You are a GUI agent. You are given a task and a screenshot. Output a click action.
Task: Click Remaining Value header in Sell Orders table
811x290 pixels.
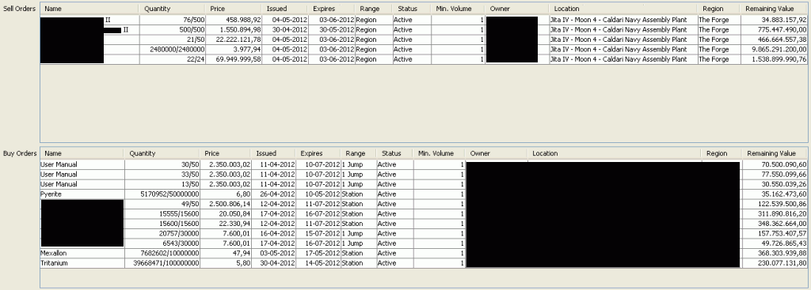tap(774, 9)
